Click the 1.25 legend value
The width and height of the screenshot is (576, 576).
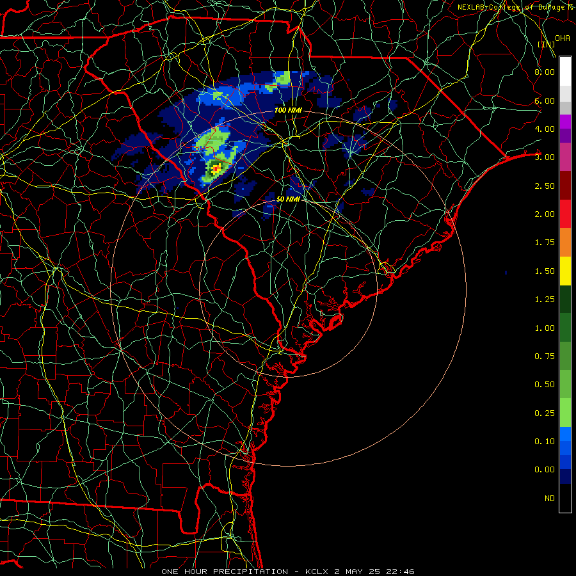point(545,300)
